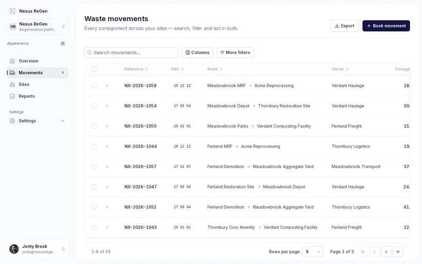
Task: Tick the checkbox for NX-2026-1058
Action: tap(94, 86)
